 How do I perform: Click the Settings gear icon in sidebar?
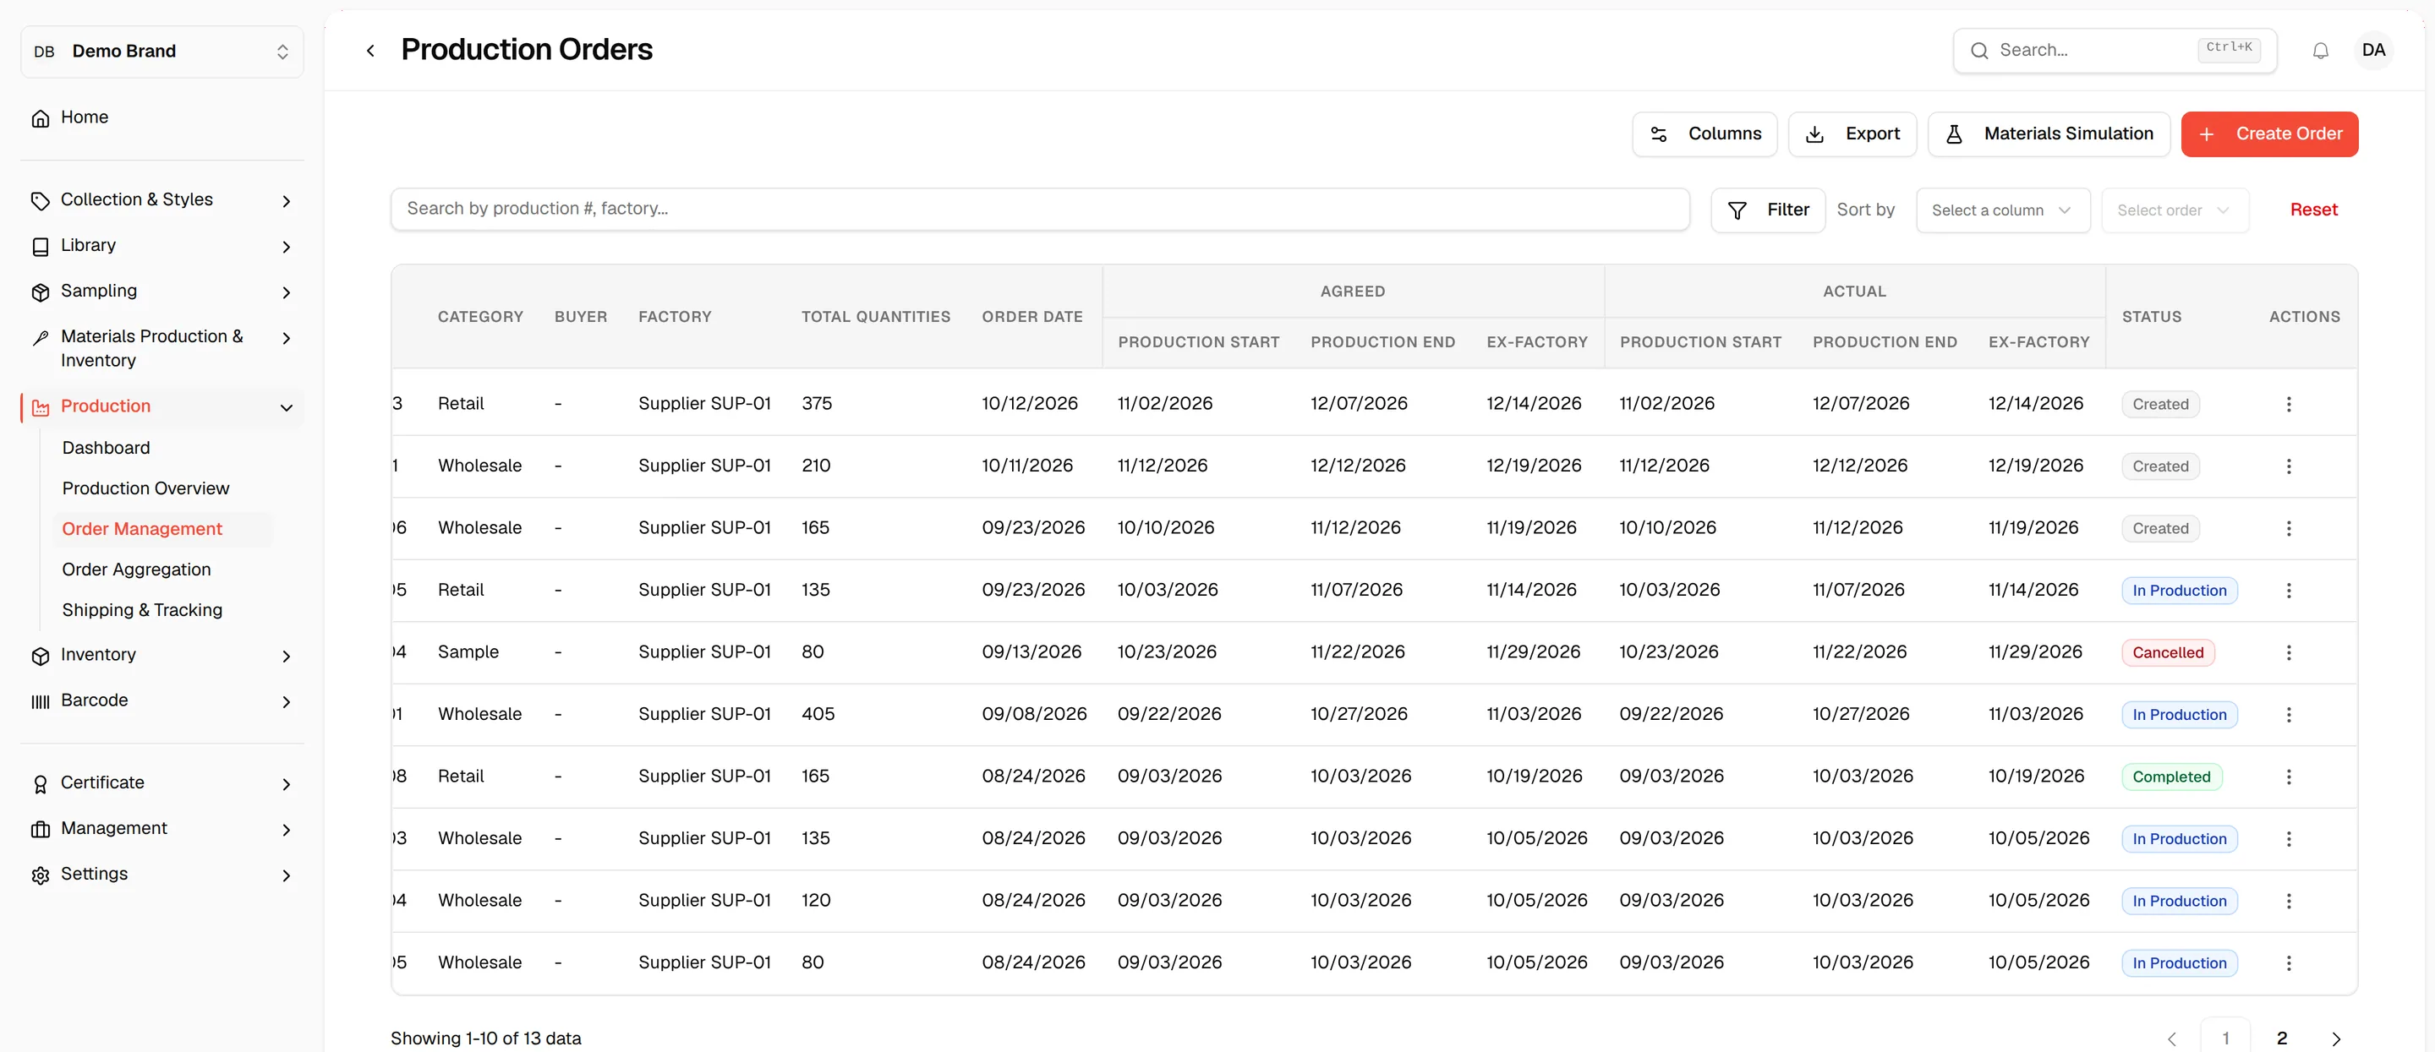click(x=41, y=875)
